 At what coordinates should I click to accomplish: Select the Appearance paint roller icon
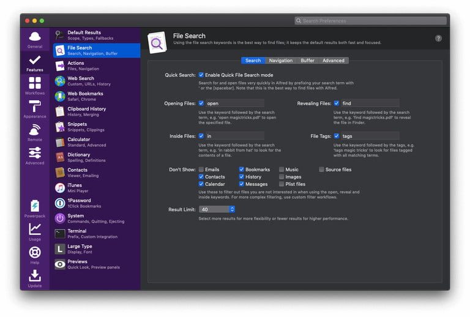pyautogui.click(x=35, y=107)
